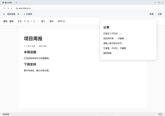Select the 可查看 permission option
The width and height of the screenshot is (165, 116).
click(106, 48)
